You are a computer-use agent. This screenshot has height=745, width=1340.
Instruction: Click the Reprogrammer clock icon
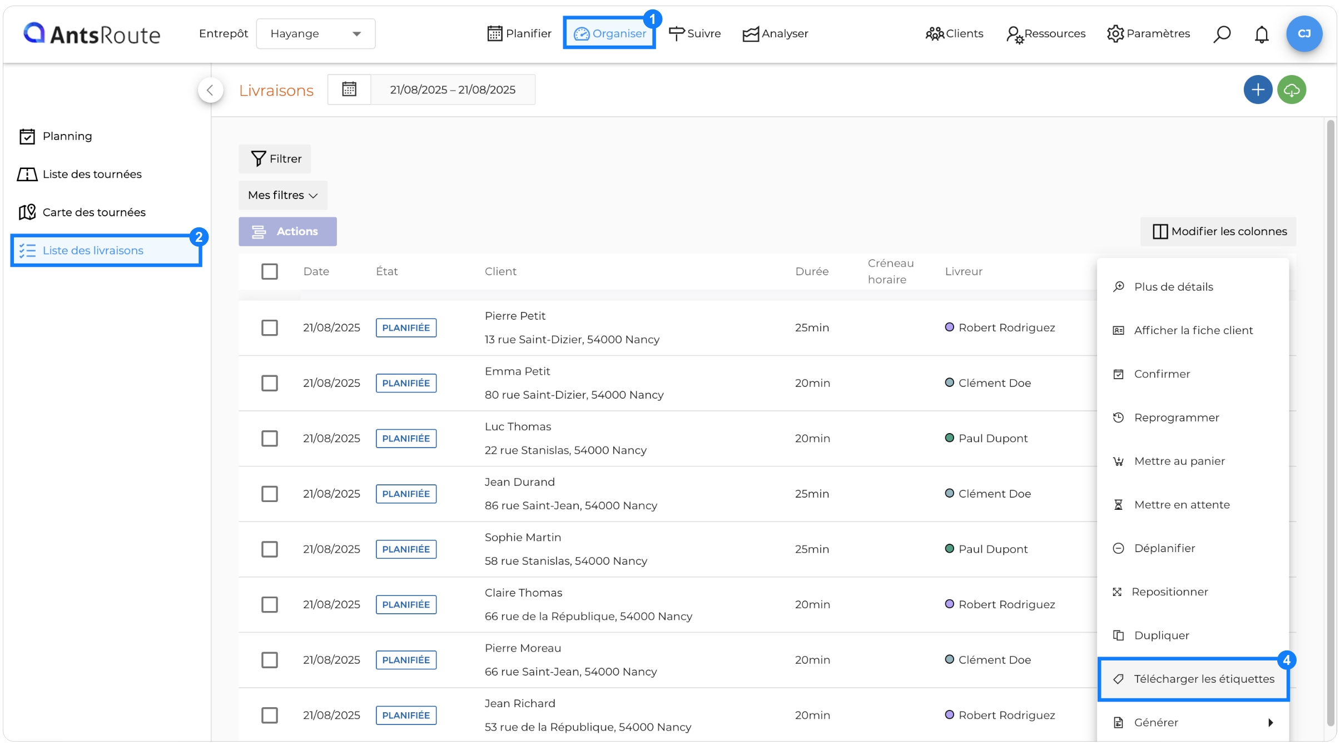click(x=1118, y=418)
